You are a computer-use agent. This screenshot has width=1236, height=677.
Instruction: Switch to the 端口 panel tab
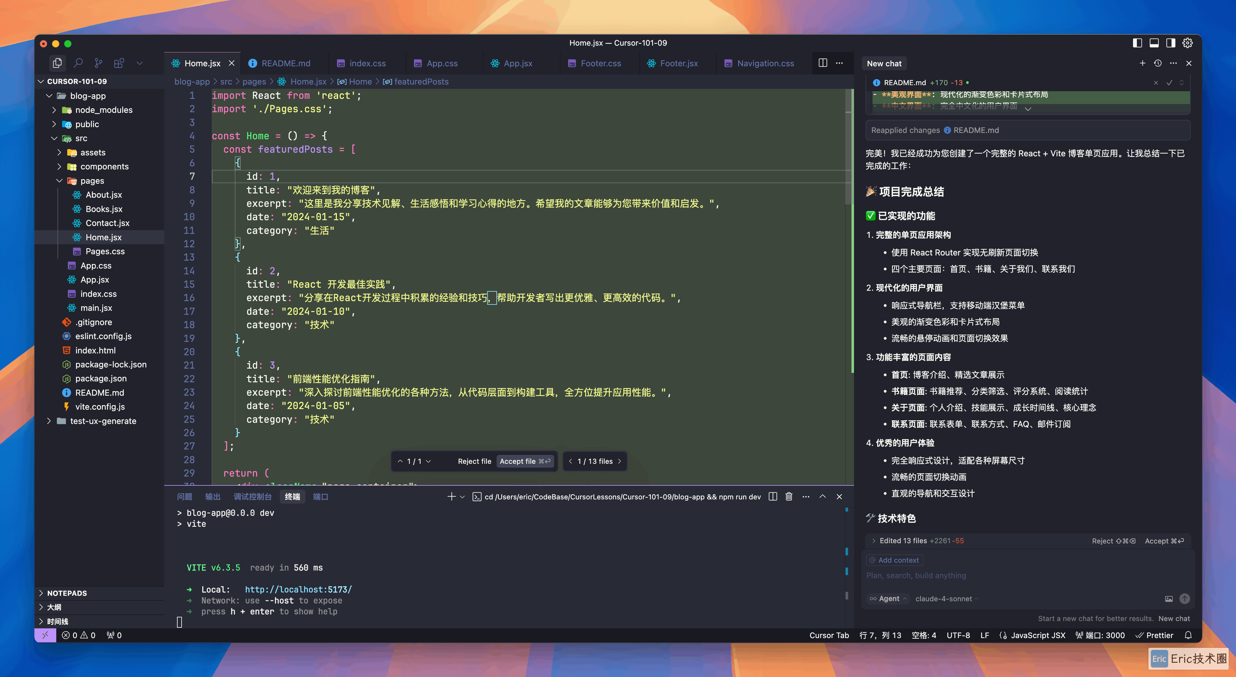(x=321, y=497)
